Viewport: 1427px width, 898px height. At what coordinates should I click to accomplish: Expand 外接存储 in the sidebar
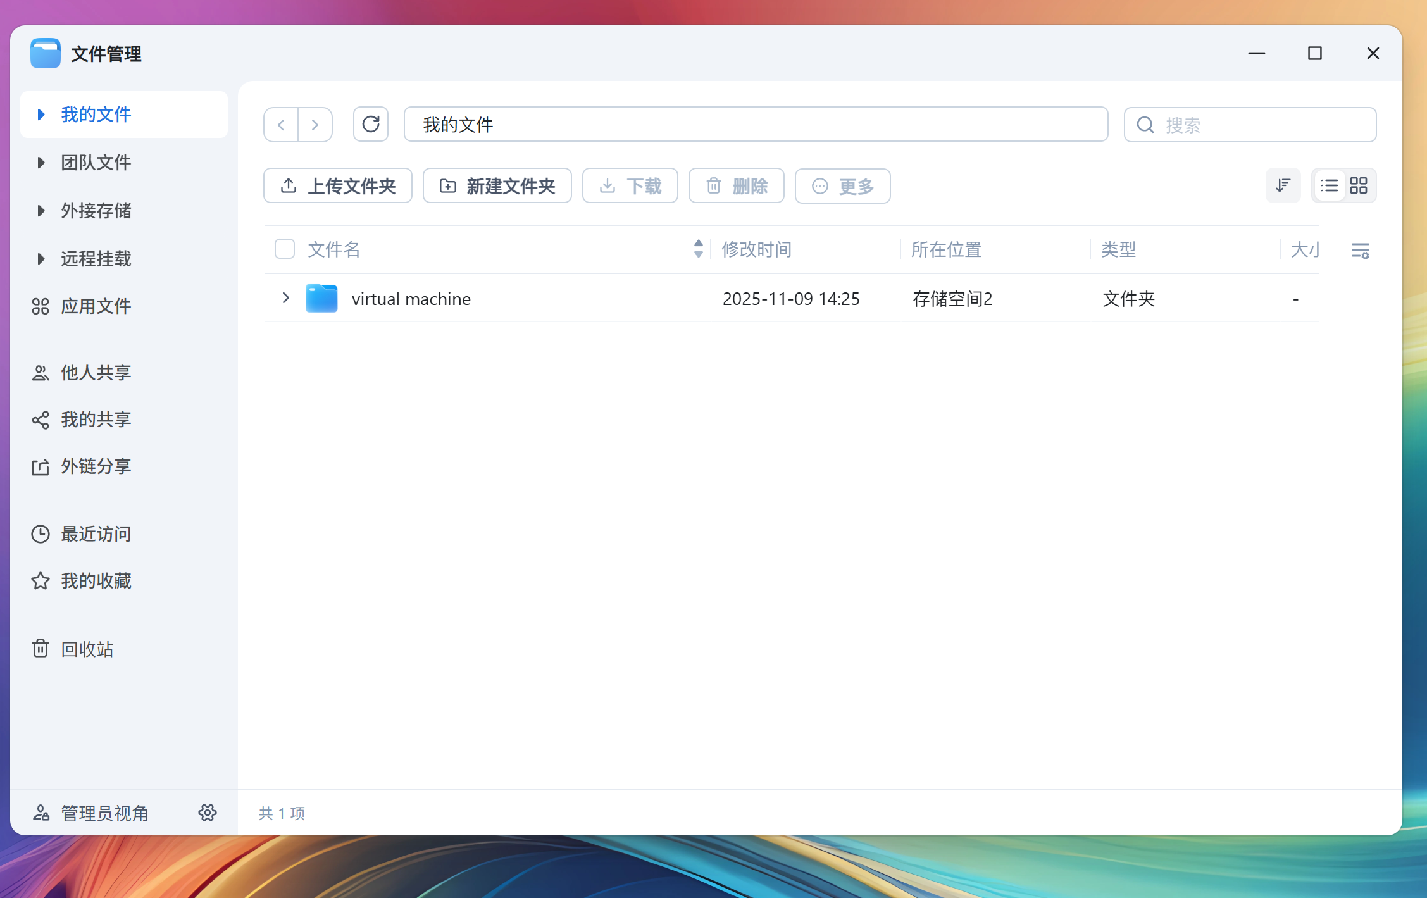click(x=41, y=211)
